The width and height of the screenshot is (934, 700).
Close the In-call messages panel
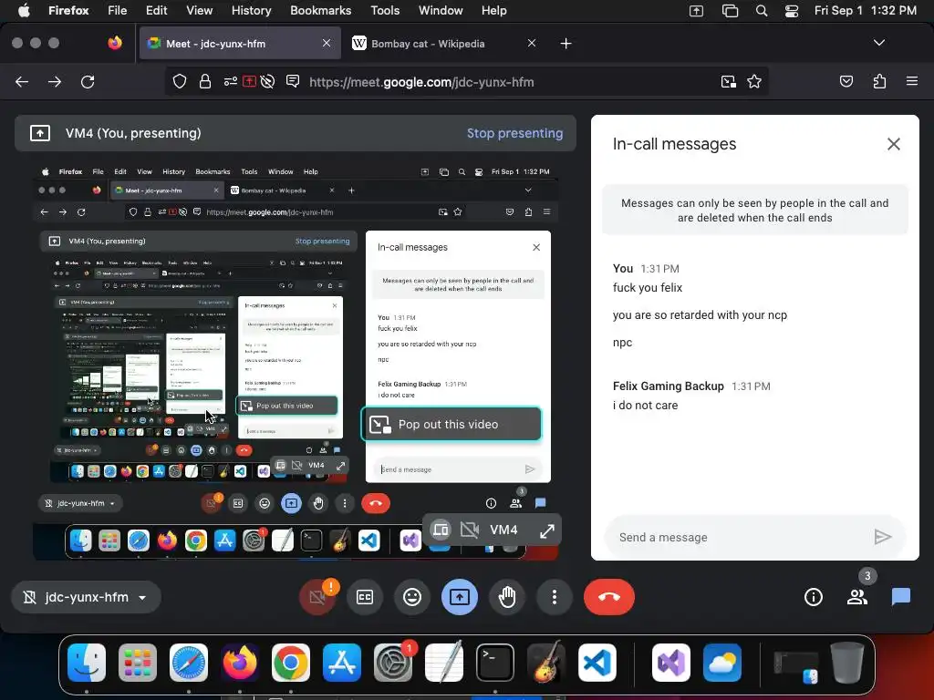[894, 144]
